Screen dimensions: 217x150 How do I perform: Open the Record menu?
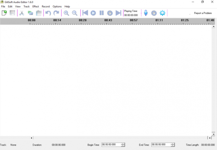(x=46, y=6)
